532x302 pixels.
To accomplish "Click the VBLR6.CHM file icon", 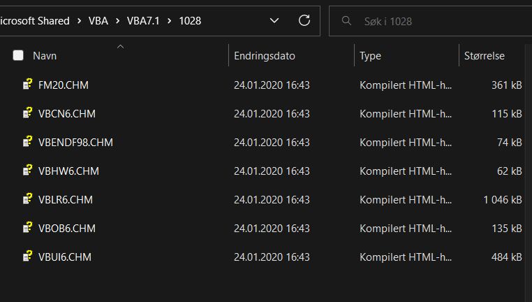I will click(27, 199).
